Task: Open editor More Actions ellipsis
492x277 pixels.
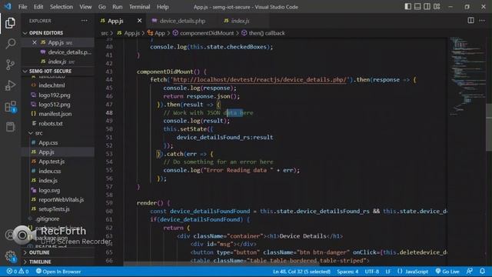Action: [x=482, y=21]
